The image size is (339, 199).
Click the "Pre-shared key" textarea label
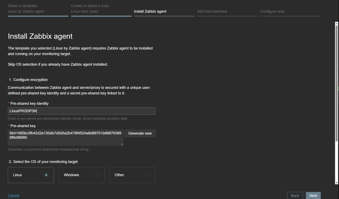pos(23,126)
